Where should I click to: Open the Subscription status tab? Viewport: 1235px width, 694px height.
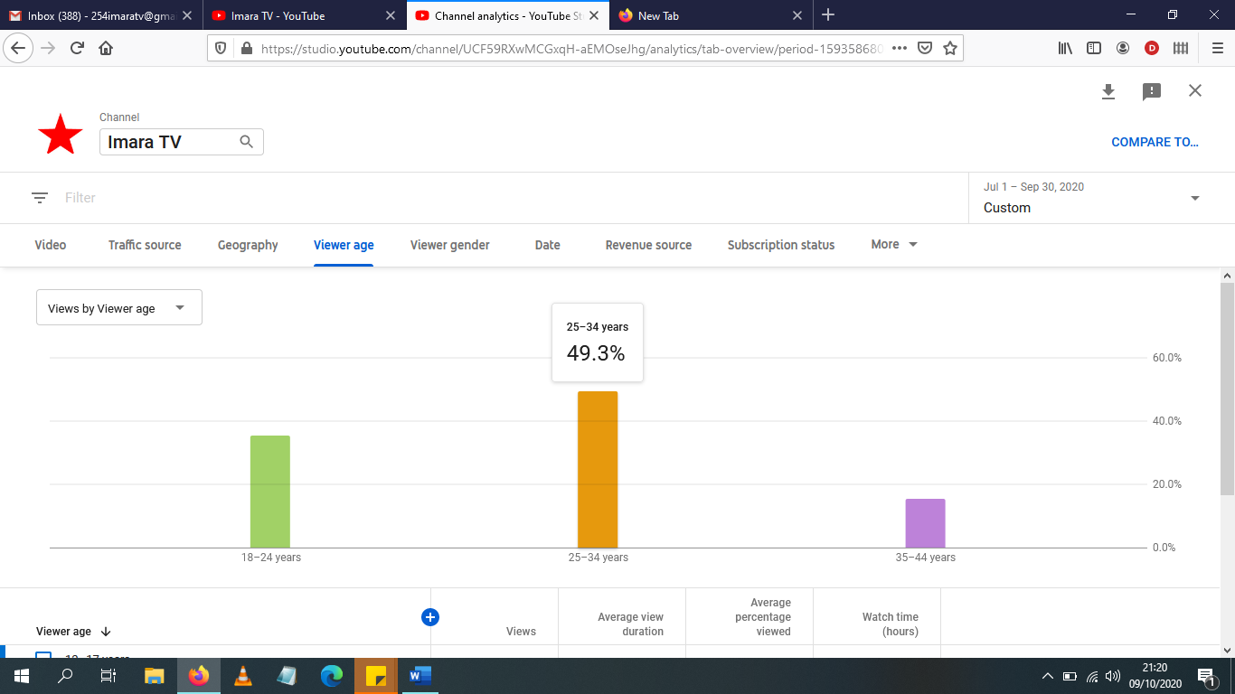(x=781, y=245)
